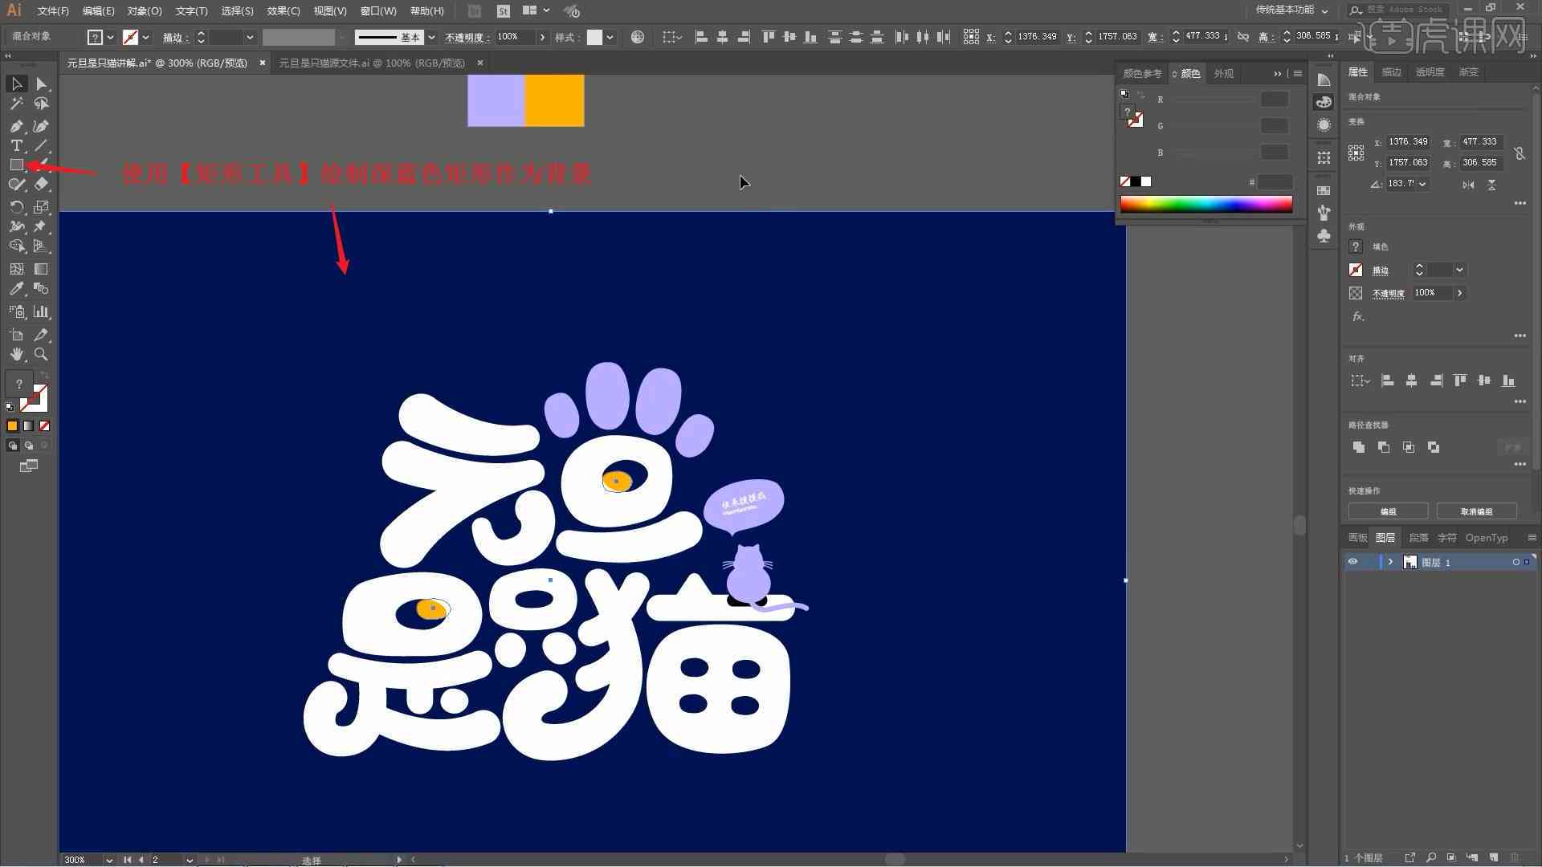Click the current page number input field
Viewport: 1542px width, 867px height.
[165, 858]
